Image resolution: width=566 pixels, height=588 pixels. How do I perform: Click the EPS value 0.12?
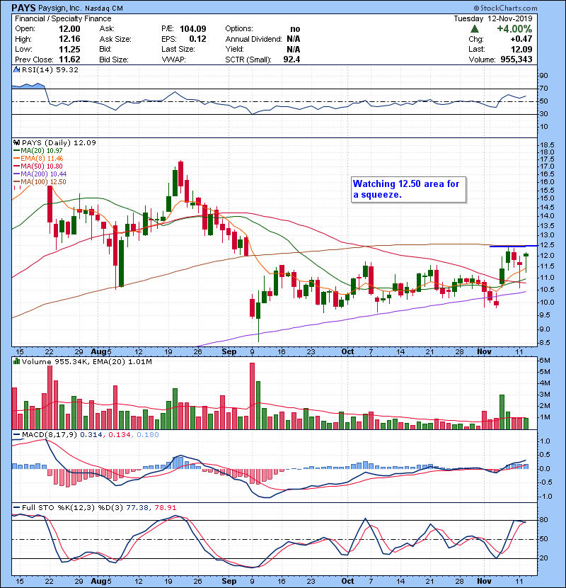tap(197, 39)
